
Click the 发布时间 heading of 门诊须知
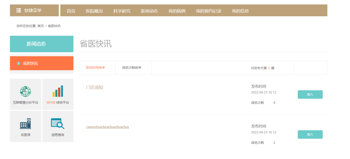point(259,86)
